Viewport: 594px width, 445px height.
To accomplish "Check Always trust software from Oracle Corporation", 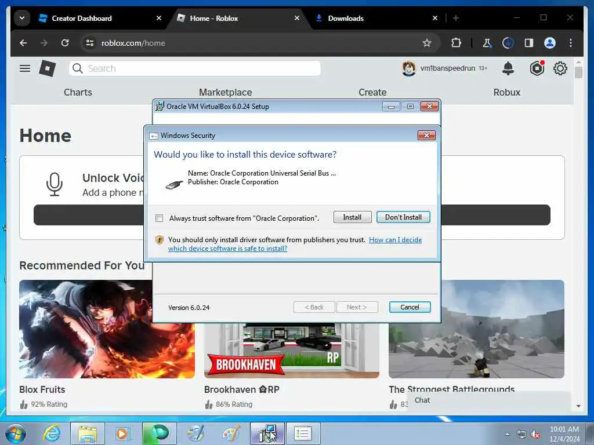I will point(159,218).
